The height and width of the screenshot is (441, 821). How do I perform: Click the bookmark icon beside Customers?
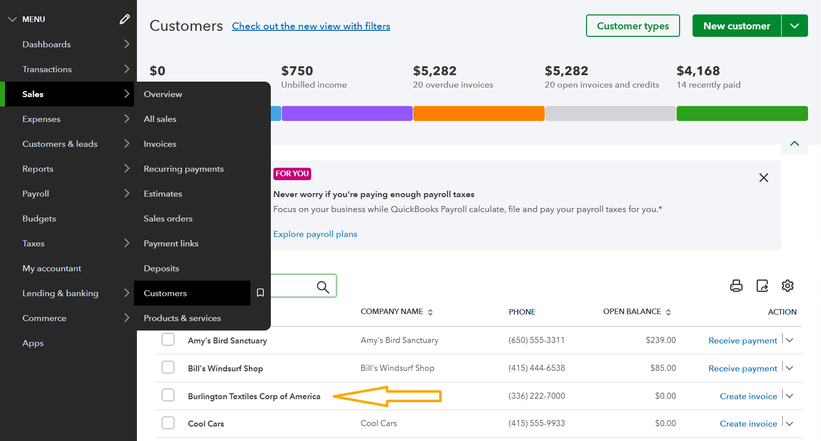pyautogui.click(x=260, y=293)
